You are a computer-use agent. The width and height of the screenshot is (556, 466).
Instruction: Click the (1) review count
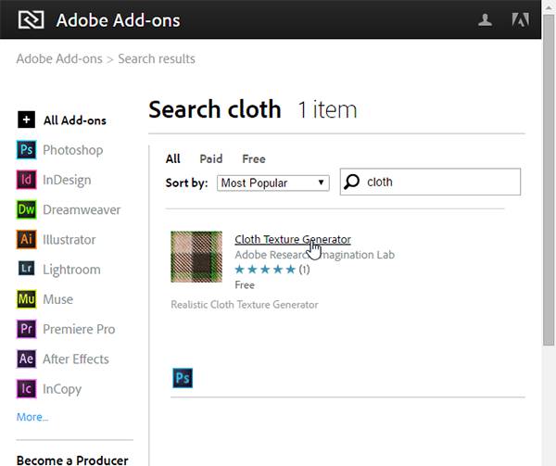click(x=304, y=270)
